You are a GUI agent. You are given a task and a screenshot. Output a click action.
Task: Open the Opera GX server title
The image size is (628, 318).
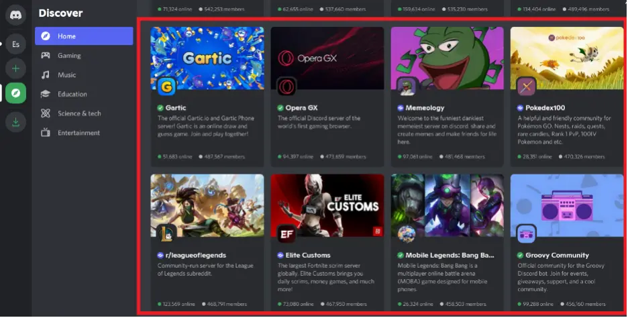[x=301, y=108]
